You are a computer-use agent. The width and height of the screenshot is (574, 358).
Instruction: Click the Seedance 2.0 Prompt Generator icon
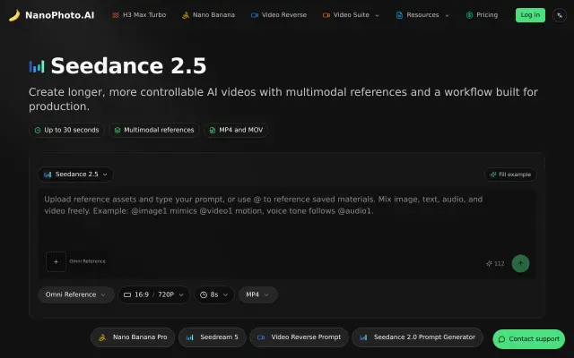[x=363, y=337]
